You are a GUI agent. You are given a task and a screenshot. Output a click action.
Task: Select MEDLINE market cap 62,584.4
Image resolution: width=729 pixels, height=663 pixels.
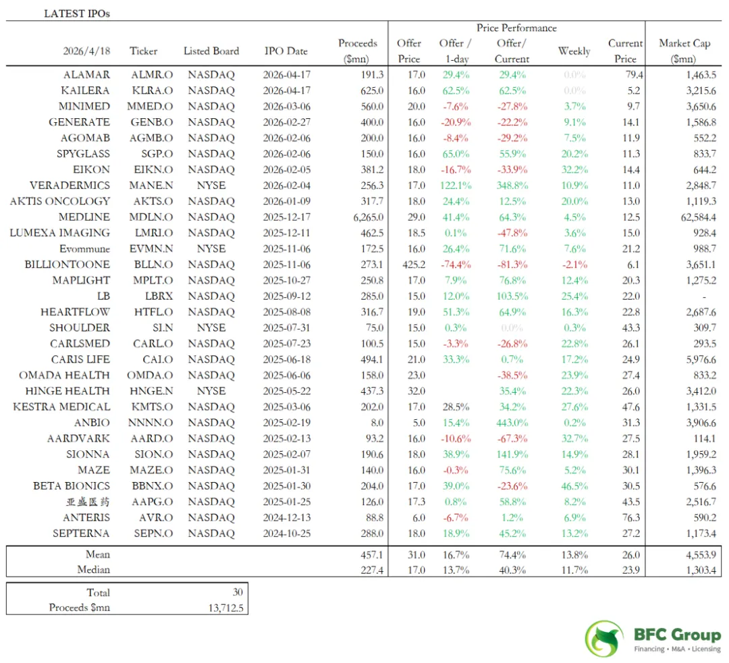699,217
